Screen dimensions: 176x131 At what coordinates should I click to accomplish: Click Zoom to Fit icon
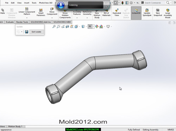click(54, 27)
